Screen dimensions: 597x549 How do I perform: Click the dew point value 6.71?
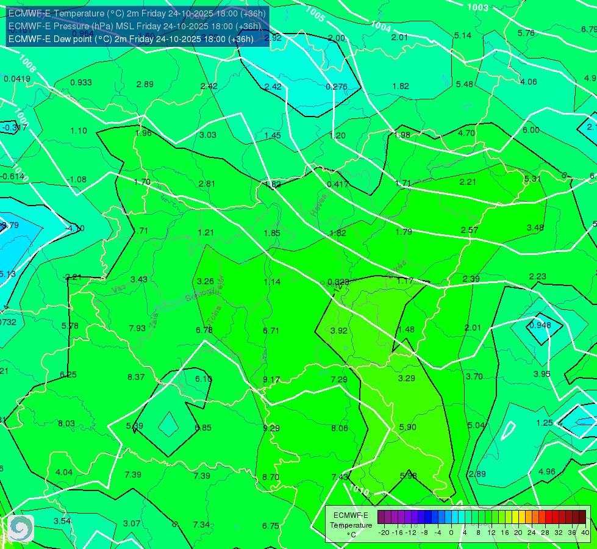tap(271, 331)
